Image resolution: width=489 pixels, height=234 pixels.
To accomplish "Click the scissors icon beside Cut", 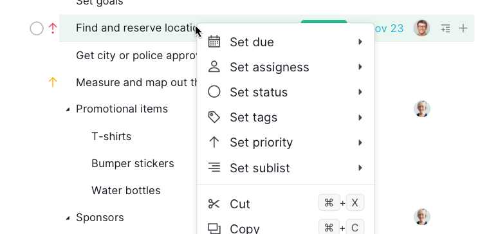I will pyautogui.click(x=214, y=204).
